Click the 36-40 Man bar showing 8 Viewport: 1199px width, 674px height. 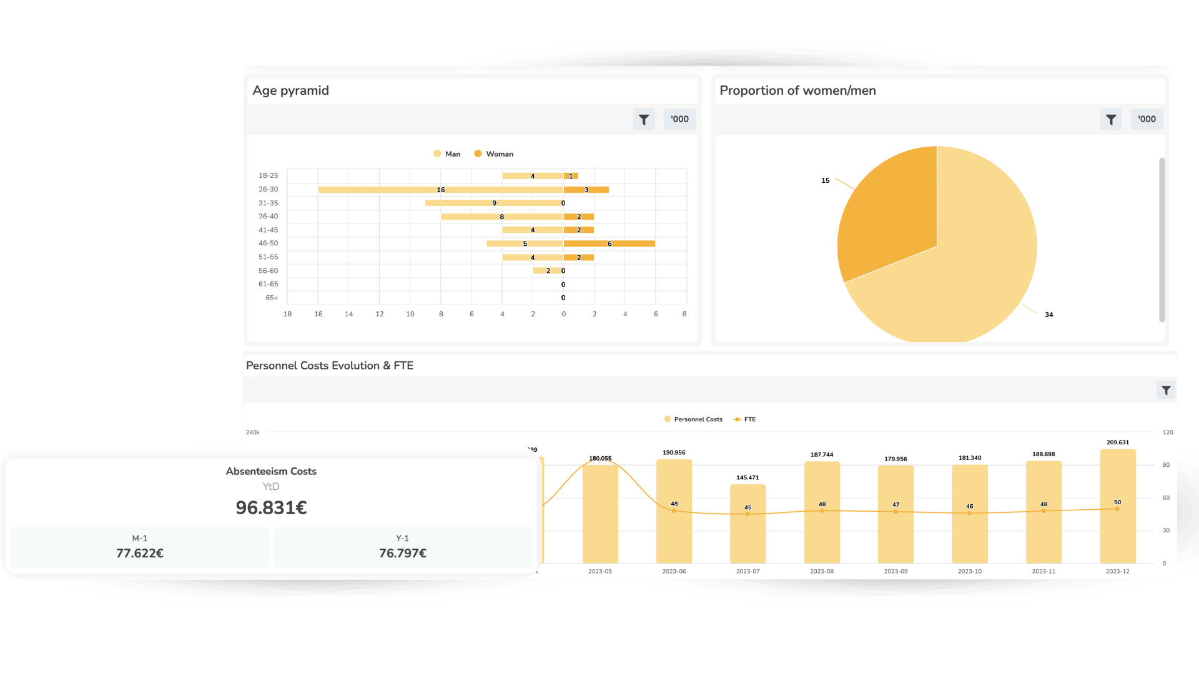502,217
